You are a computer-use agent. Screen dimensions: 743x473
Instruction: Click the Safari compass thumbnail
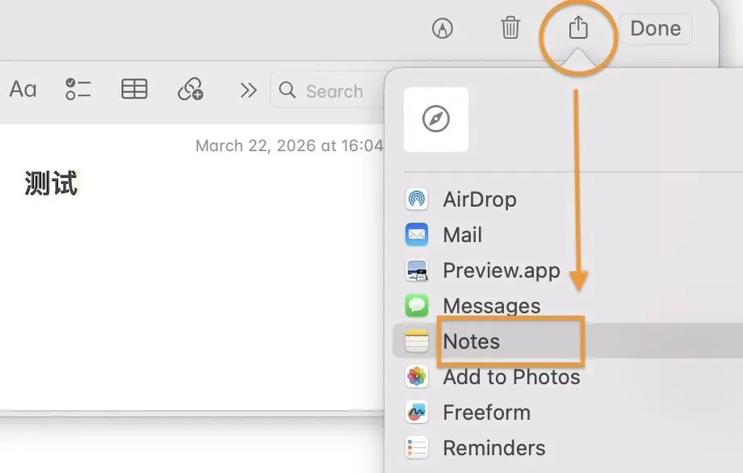point(436,119)
